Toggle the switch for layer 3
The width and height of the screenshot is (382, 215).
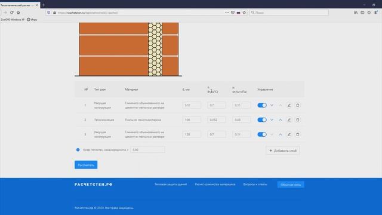pyautogui.click(x=262, y=134)
